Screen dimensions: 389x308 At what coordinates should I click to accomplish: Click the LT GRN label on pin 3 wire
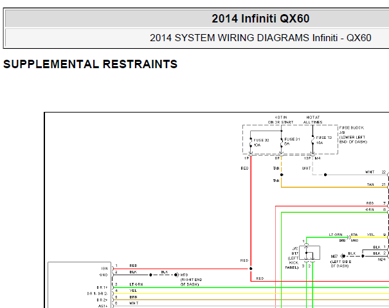click(136, 284)
